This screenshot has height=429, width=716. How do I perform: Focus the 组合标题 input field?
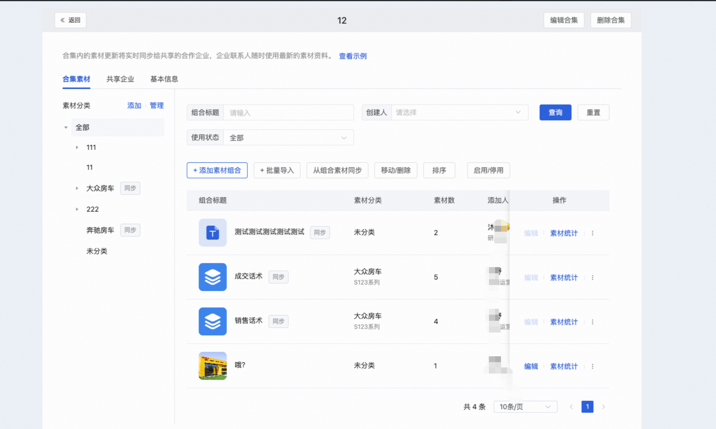(x=288, y=113)
